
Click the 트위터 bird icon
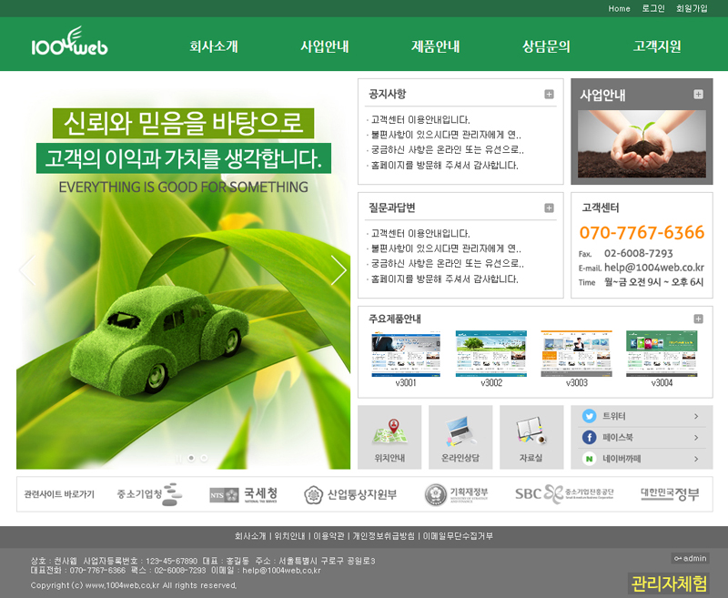point(589,416)
